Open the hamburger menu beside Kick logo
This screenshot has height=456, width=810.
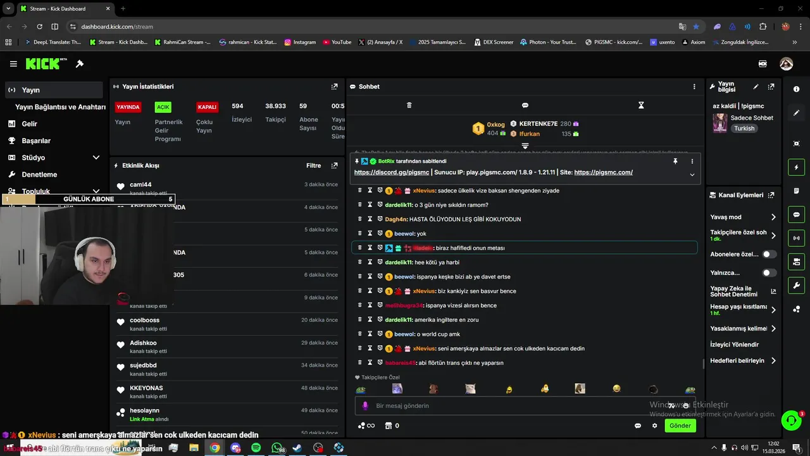click(x=13, y=64)
